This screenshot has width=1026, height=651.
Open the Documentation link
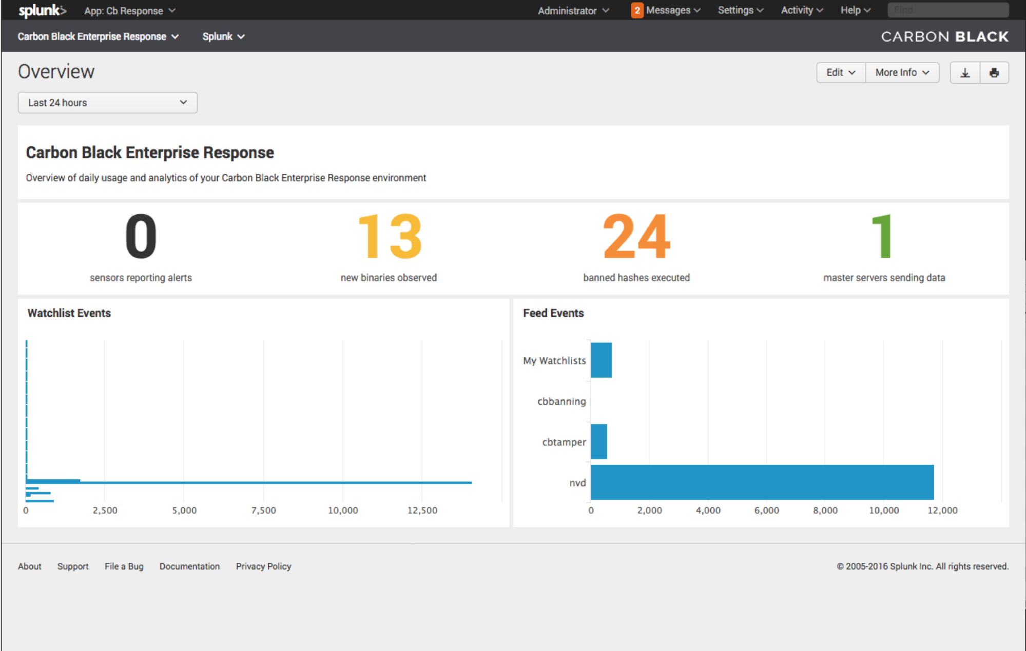pyautogui.click(x=189, y=566)
